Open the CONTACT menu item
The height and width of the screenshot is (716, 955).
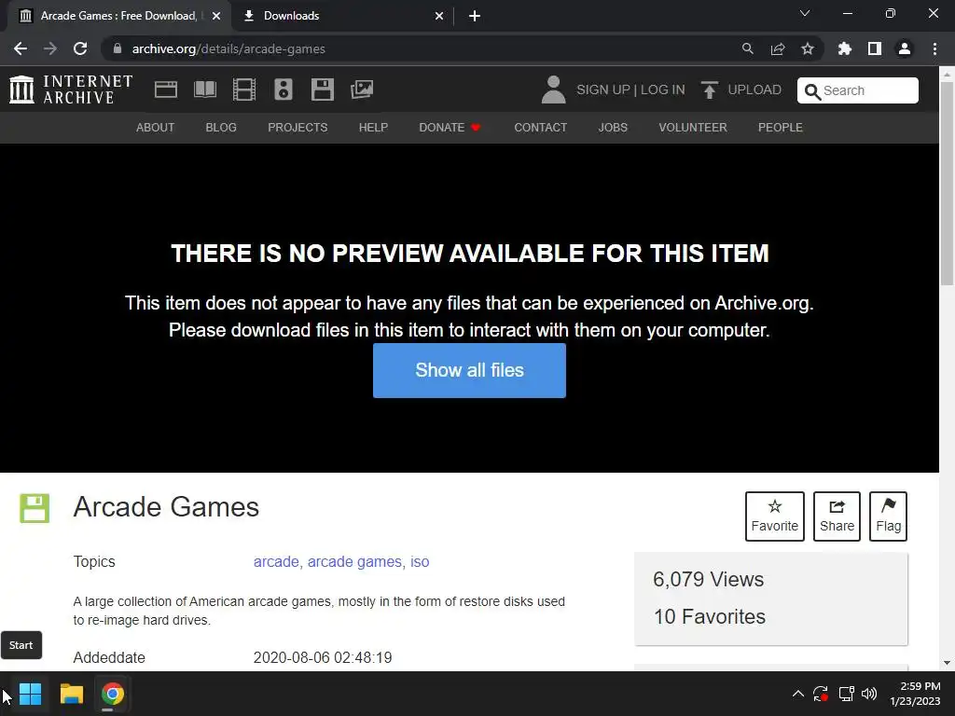tap(540, 127)
